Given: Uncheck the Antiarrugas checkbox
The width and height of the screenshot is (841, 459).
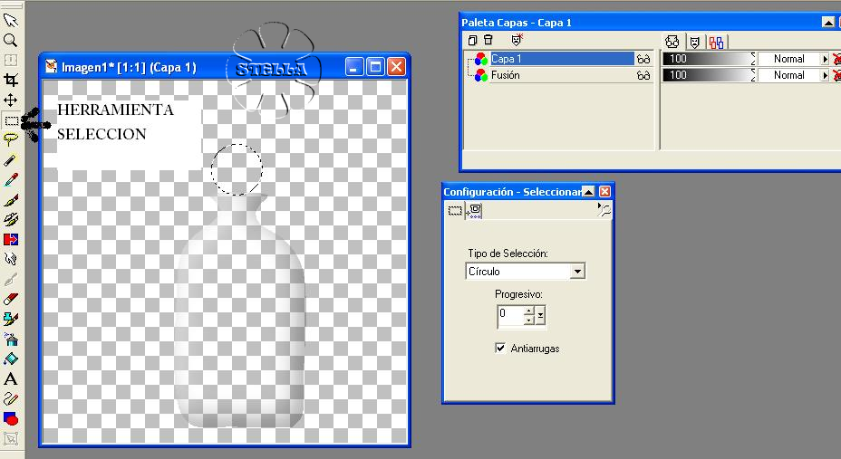Looking at the screenshot, I should pos(500,349).
